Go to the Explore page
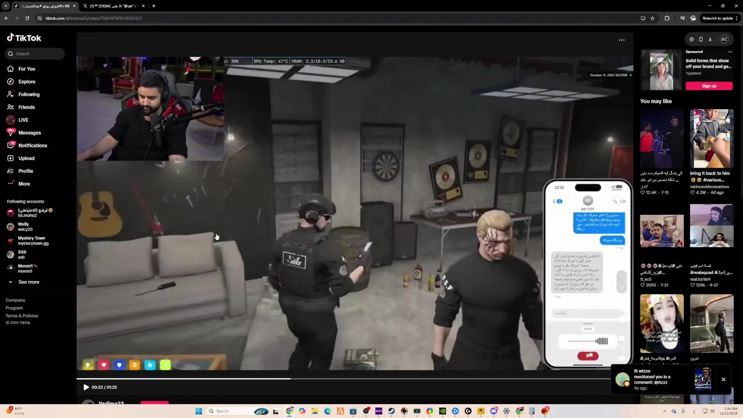This screenshot has width=743, height=418. pos(21,82)
